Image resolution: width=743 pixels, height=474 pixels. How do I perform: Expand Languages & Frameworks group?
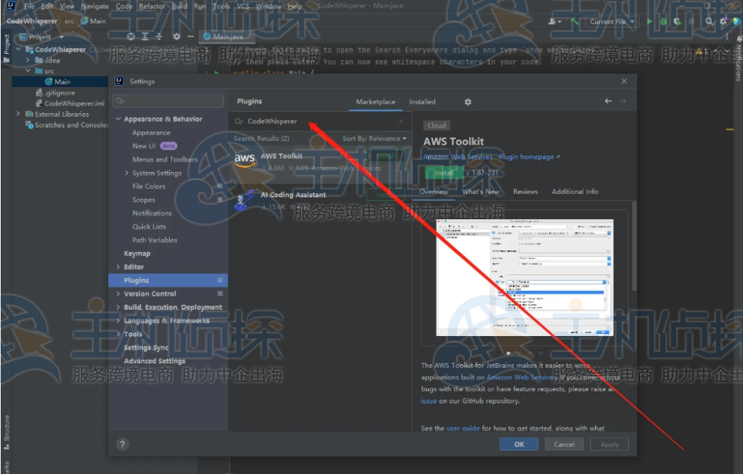pyautogui.click(x=118, y=320)
